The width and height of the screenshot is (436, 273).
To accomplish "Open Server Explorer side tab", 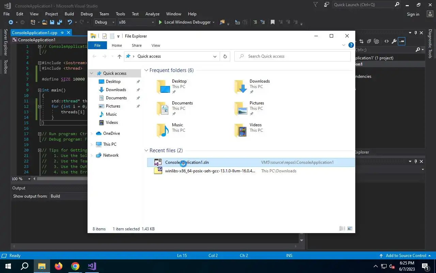I will coord(5,42).
